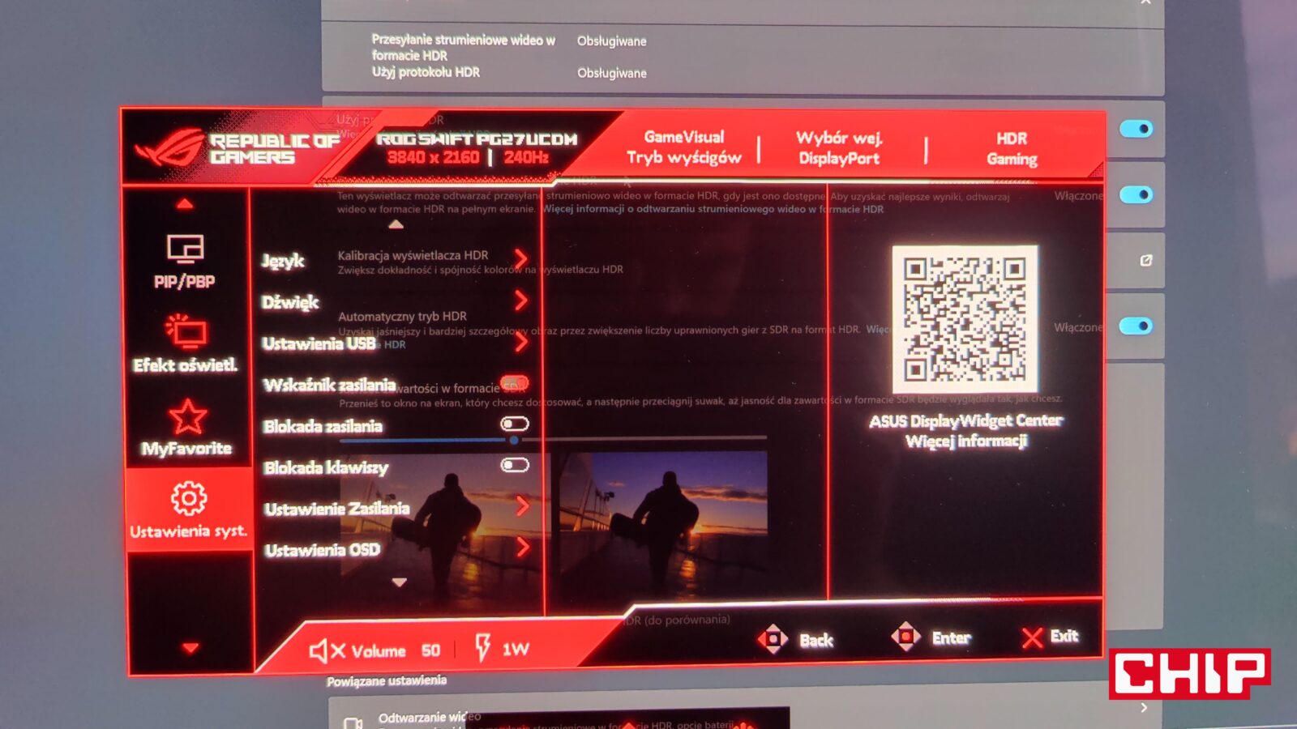Expand the Dźwięk submenu arrow

tap(521, 301)
